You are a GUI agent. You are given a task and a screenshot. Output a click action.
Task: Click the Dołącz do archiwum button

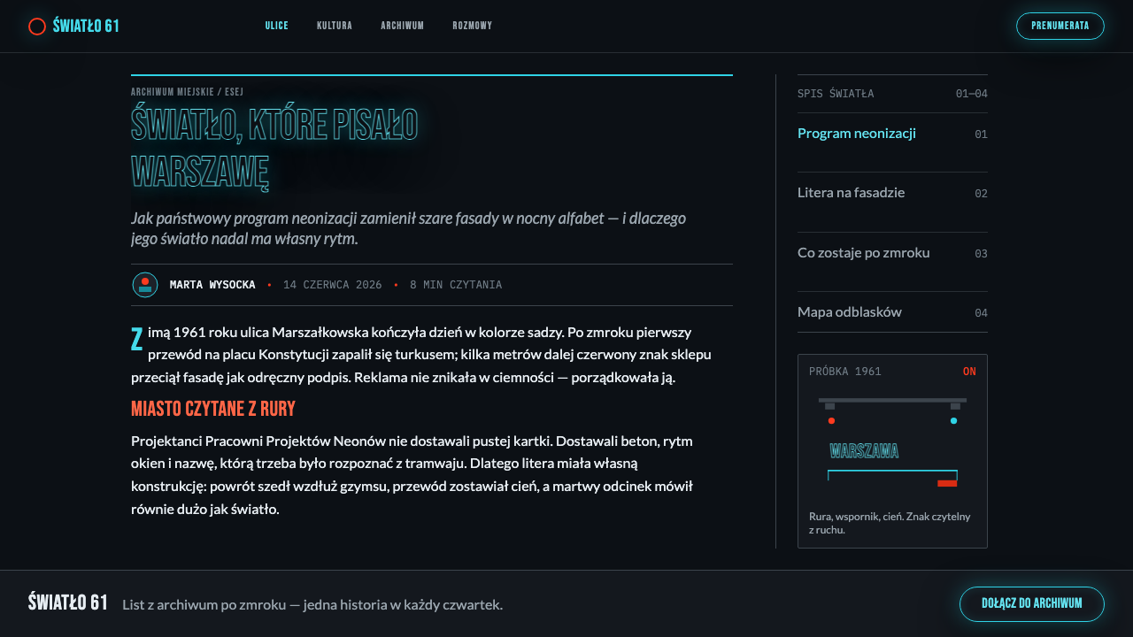[x=1032, y=604]
